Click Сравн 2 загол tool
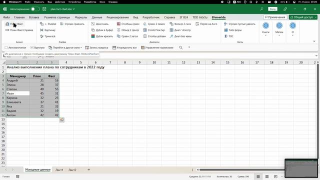Screen dimensions: 320x180 tap(127, 36)
